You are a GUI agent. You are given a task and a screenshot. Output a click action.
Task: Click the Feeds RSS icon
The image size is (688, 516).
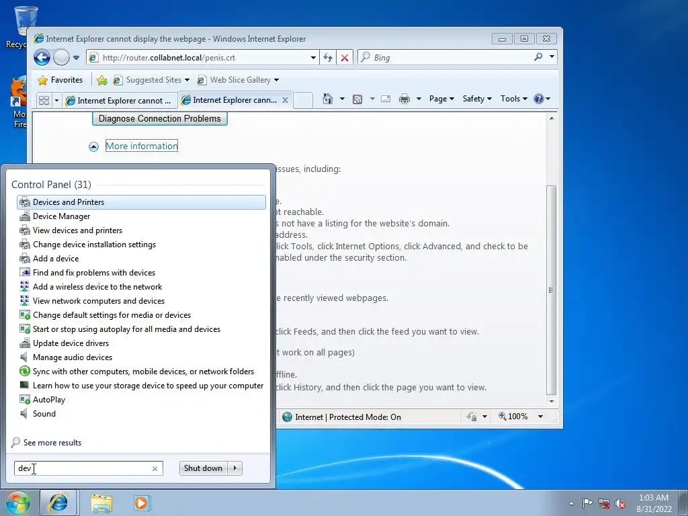point(357,99)
